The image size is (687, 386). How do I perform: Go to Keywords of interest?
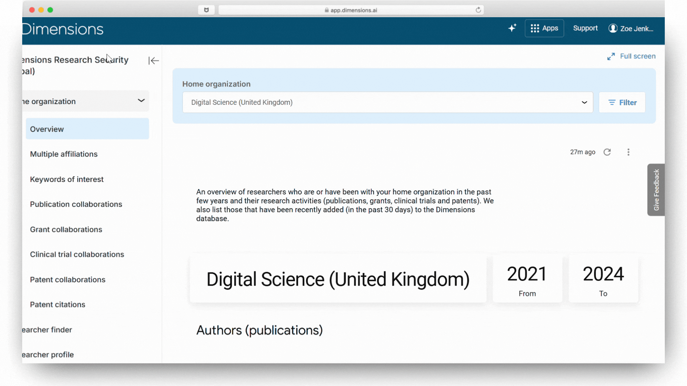(x=67, y=179)
